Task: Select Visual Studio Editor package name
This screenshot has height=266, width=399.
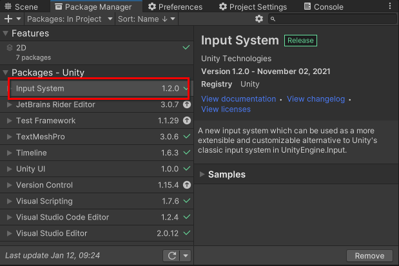Action: (x=52, y=233)
